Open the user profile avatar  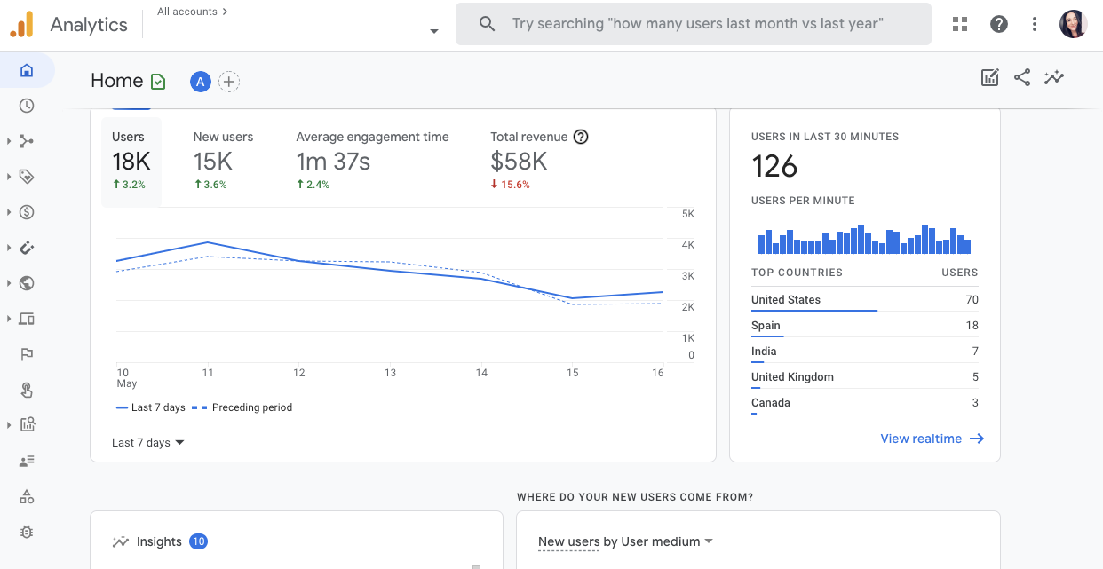1074,24
